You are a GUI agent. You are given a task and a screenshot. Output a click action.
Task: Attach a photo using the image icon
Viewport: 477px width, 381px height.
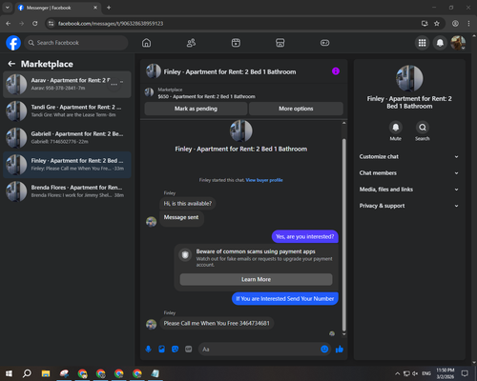tap(161, 350)
